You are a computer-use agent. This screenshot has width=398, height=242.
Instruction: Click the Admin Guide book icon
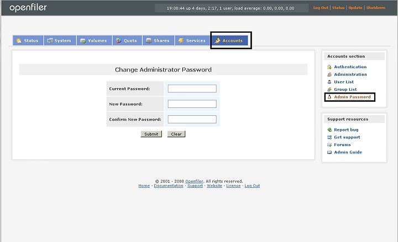[x=329, y=152]
